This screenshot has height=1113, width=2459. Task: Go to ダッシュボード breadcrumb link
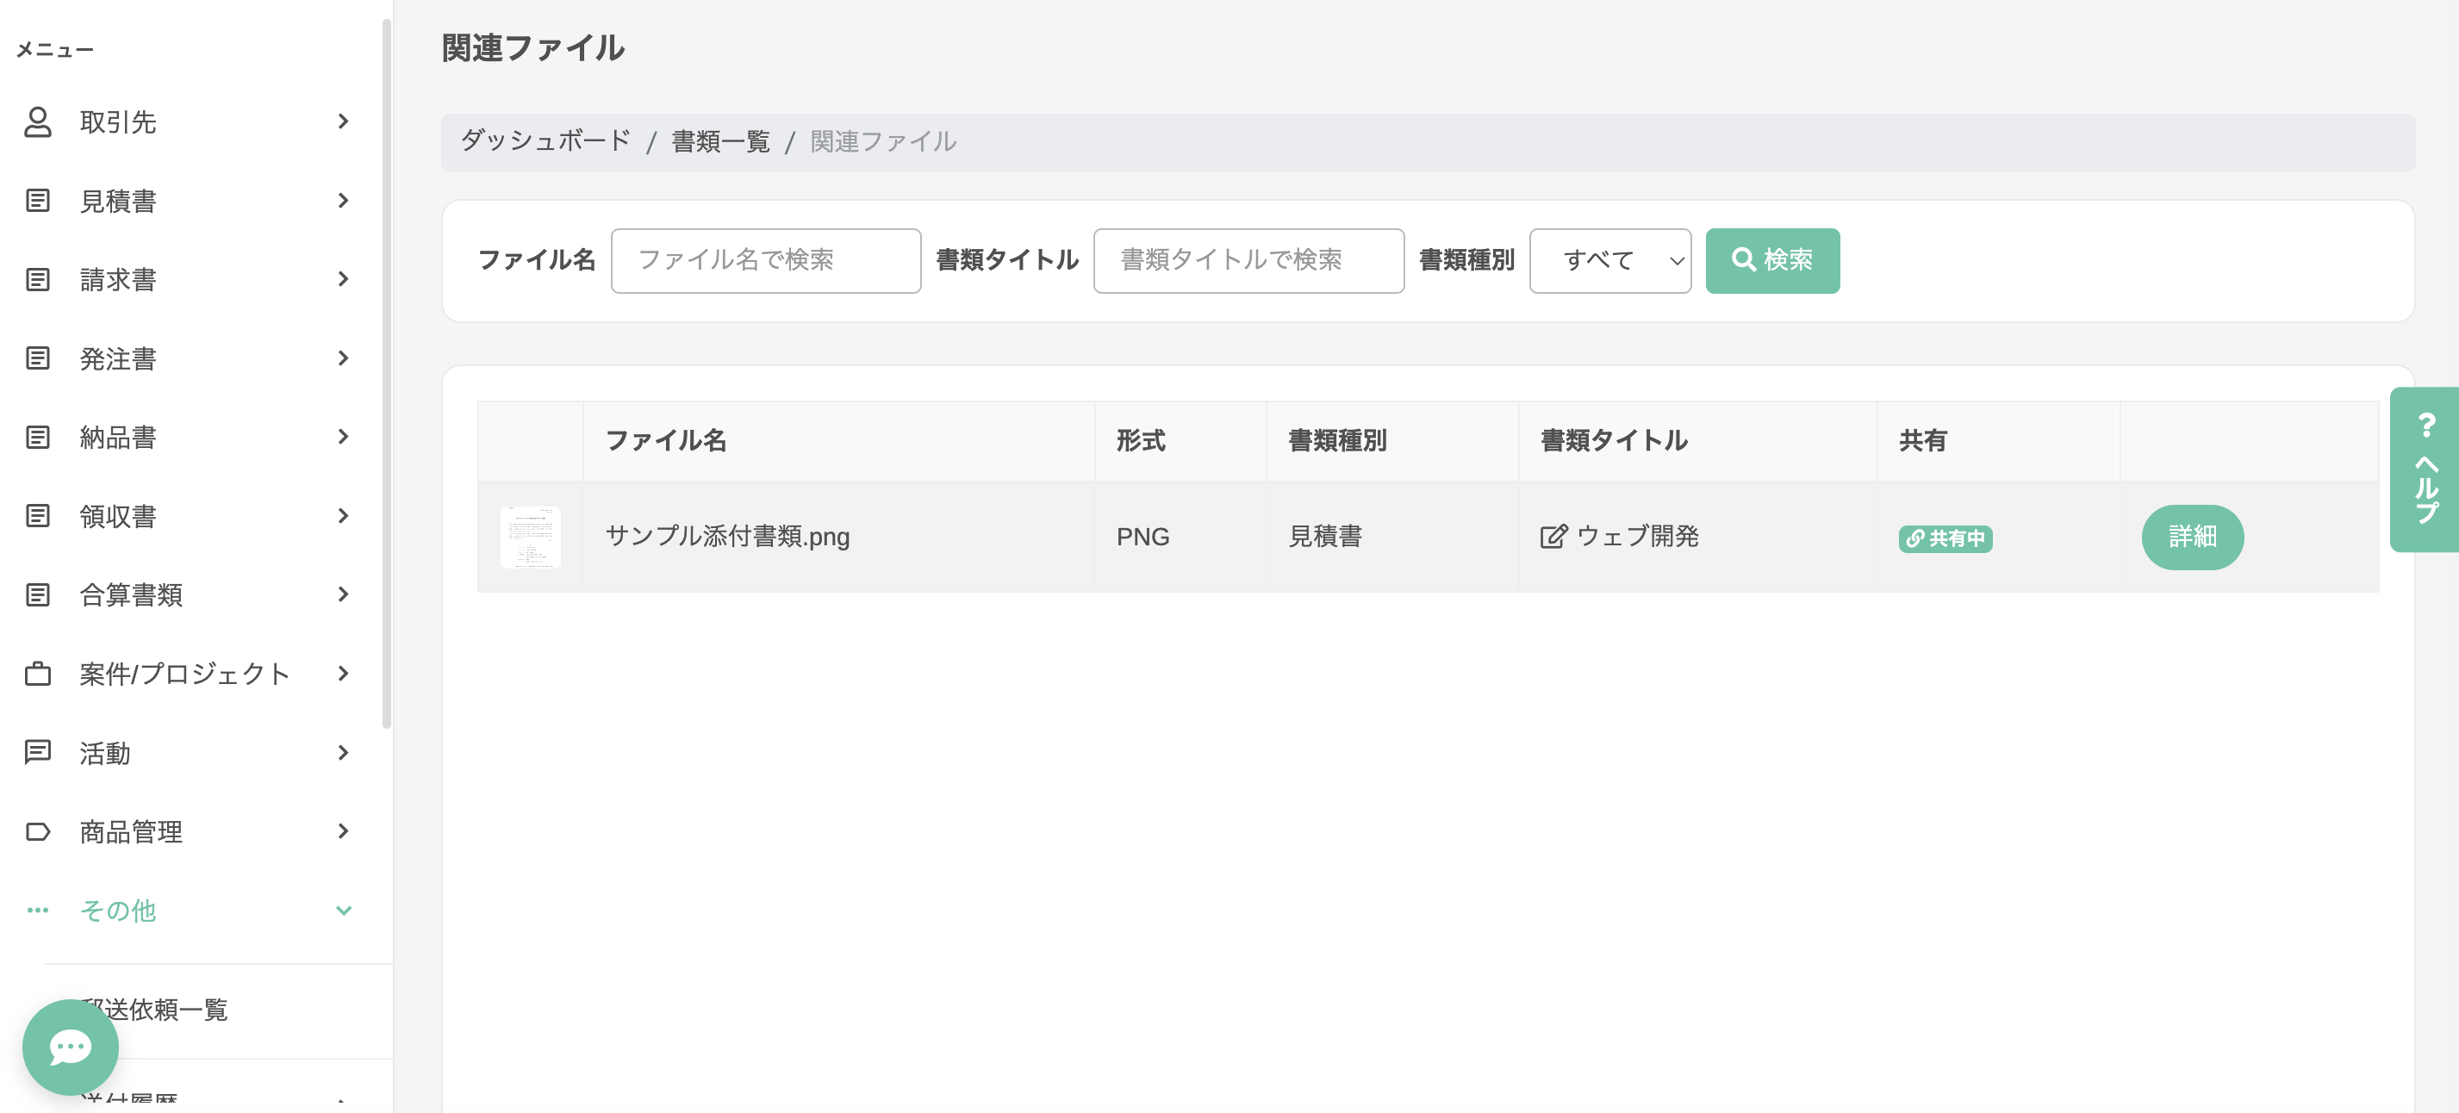pyautogui.click(x=546, y=141)
